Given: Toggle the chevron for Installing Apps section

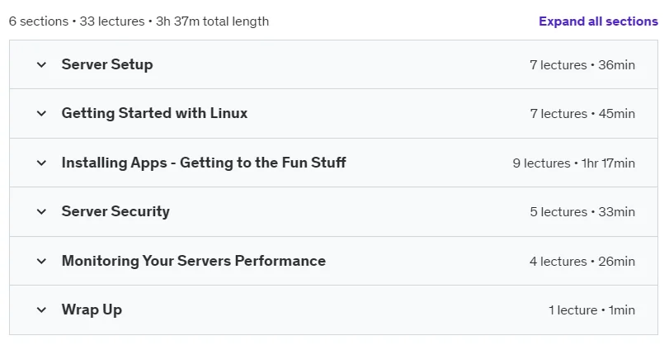Looking at the screenshot, I should [x=41, y=163].
